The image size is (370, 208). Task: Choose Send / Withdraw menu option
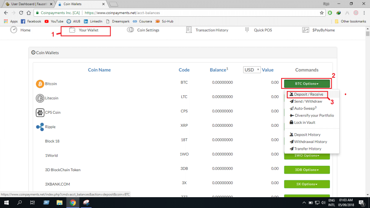pos(308,101)
